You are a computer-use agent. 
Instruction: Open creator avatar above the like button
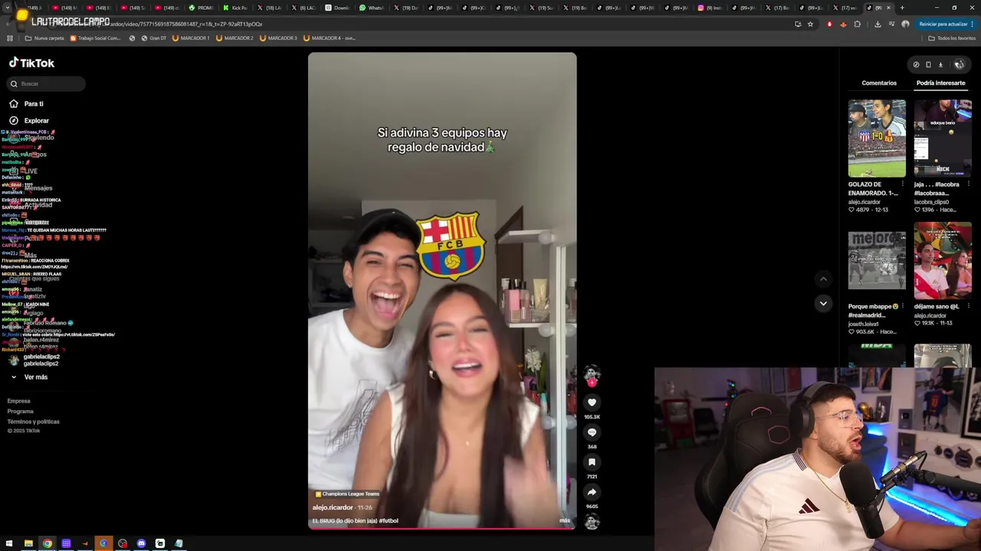(592, 374)
